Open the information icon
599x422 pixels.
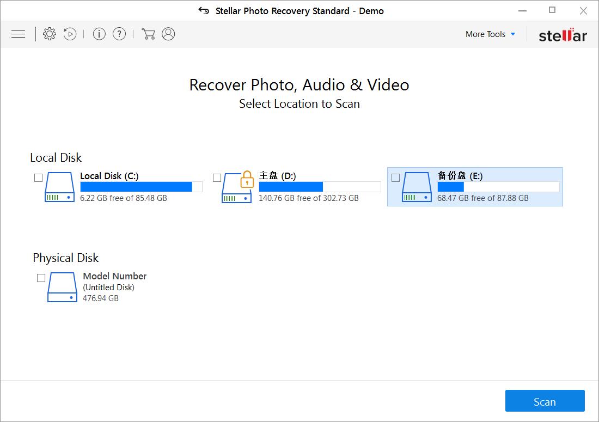pos(99,34)
